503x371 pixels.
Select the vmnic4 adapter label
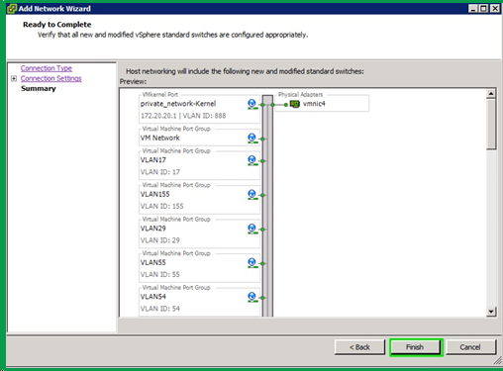point(314,104)
